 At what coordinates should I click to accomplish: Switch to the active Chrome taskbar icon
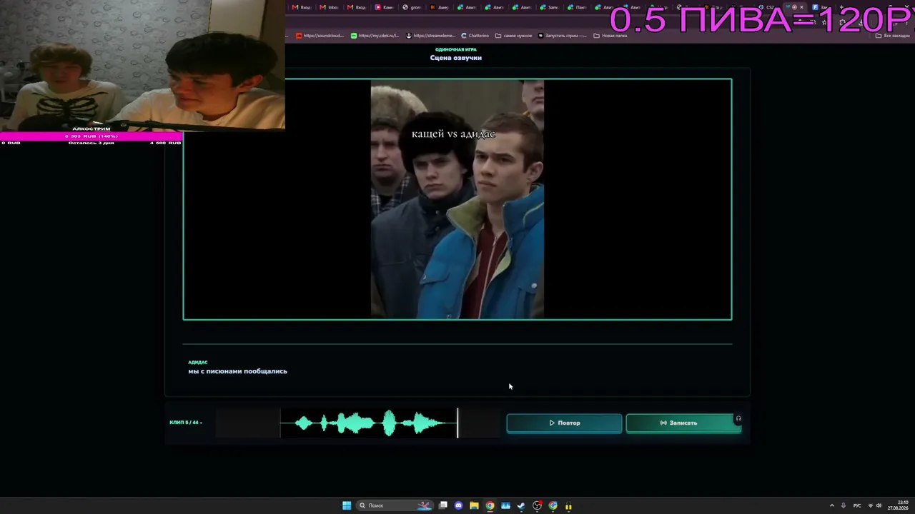tap(490, 505)
